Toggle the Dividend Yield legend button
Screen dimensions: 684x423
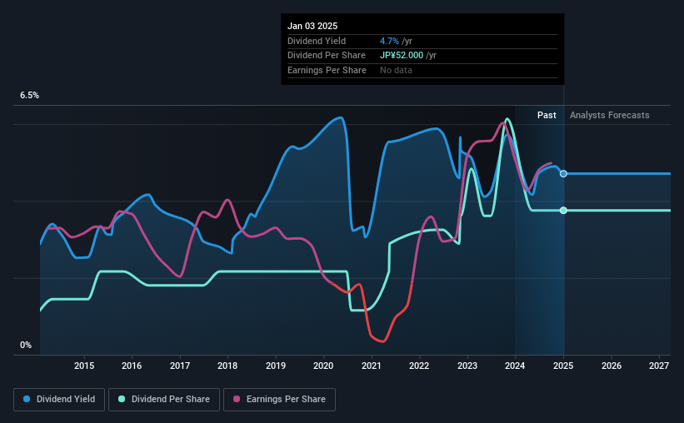click(x=59, y=400)
